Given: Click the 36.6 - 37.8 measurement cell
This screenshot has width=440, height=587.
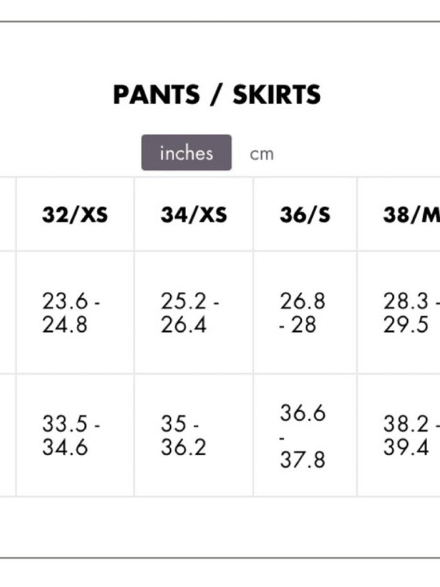Looking at the screenshot, I should click(x=305, y=435).
